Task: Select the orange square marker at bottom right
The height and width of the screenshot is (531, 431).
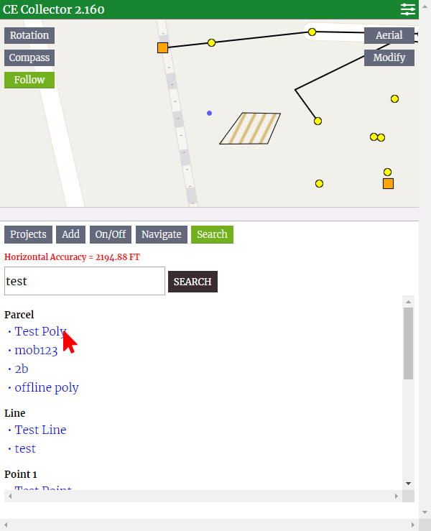Action: click(x=388, y=183)
